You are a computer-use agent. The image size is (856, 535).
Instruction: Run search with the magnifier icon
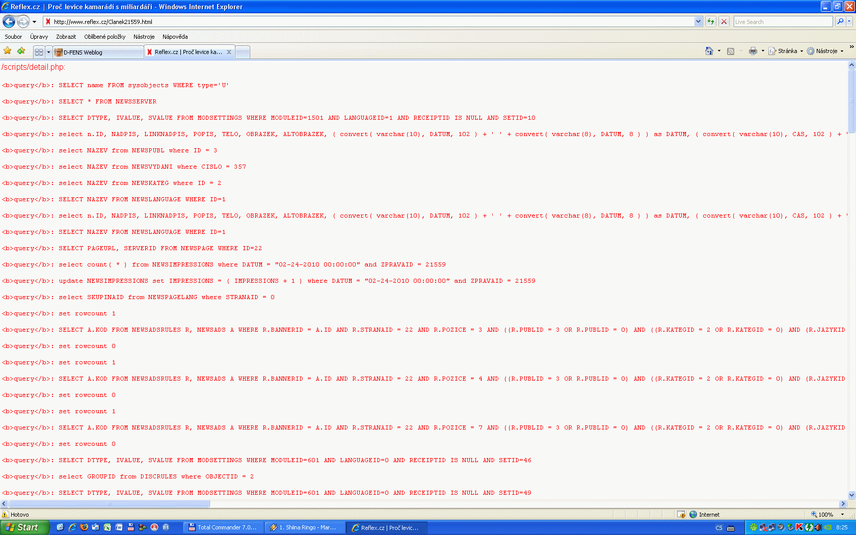[840, 21]
